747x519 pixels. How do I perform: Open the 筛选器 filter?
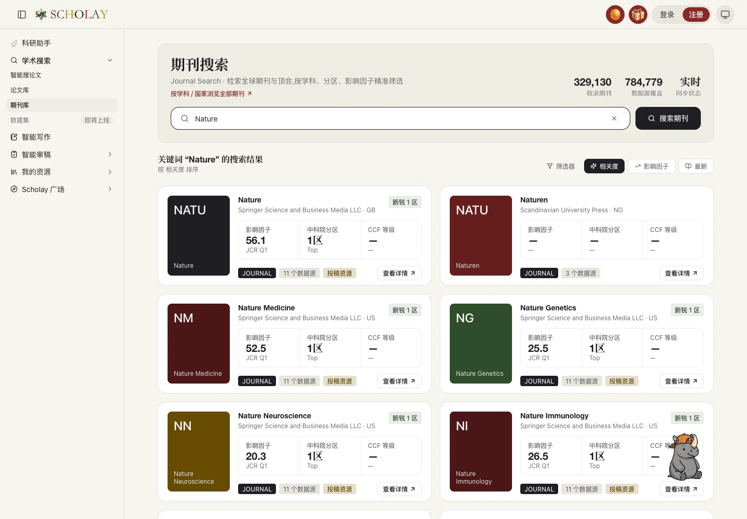click(x=561, y=166)
